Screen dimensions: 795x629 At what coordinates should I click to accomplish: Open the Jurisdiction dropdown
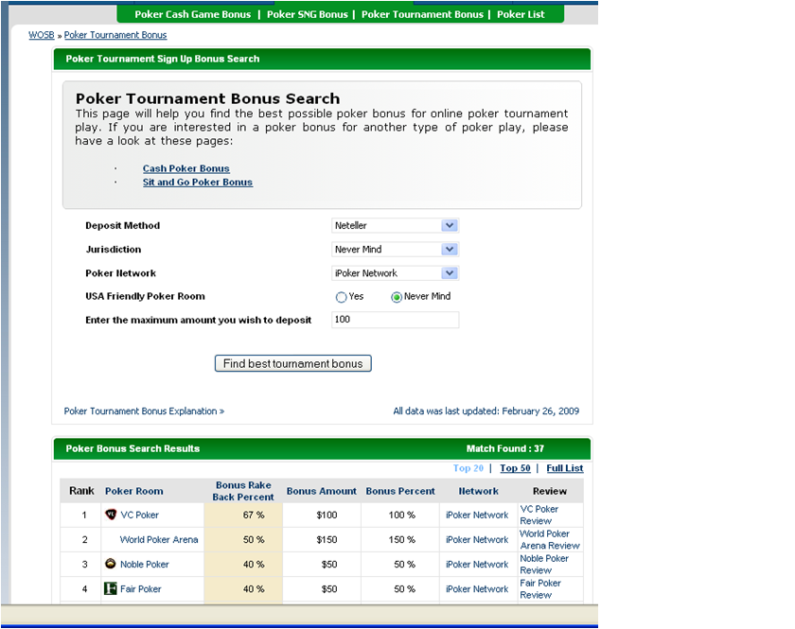coord(395,250)
